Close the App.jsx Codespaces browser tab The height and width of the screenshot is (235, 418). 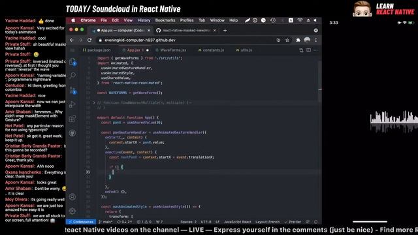(149, 31)
